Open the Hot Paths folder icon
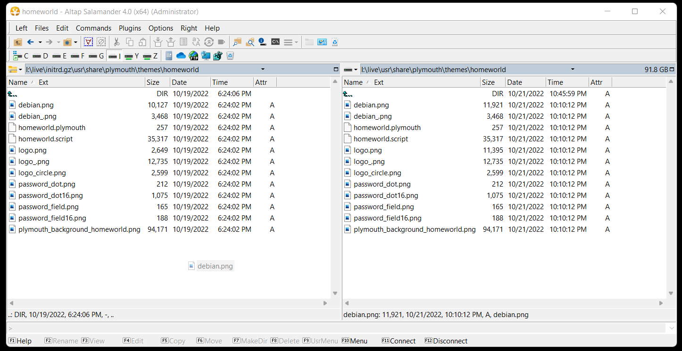Screen dimensions: 682x351 coord(67,42)
